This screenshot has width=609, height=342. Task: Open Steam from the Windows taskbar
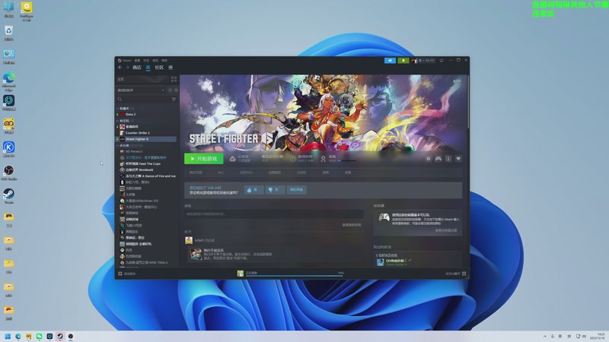click(x=60, y=336)
